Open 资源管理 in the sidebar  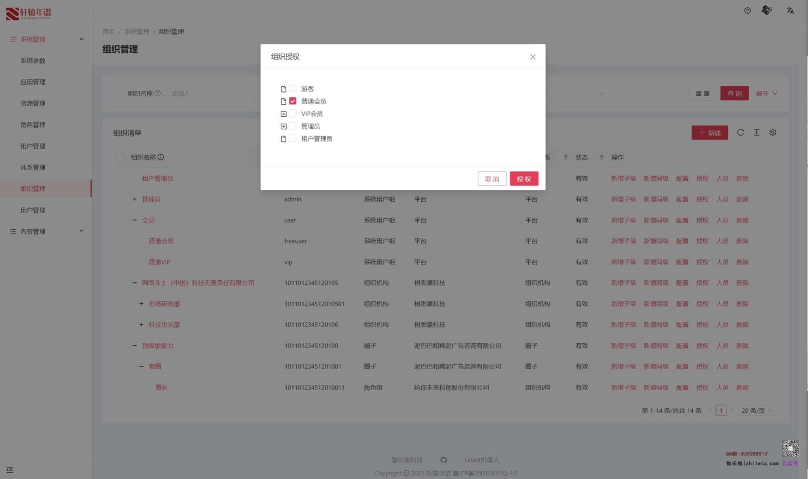pyautogui.click(x=33, y=104)
